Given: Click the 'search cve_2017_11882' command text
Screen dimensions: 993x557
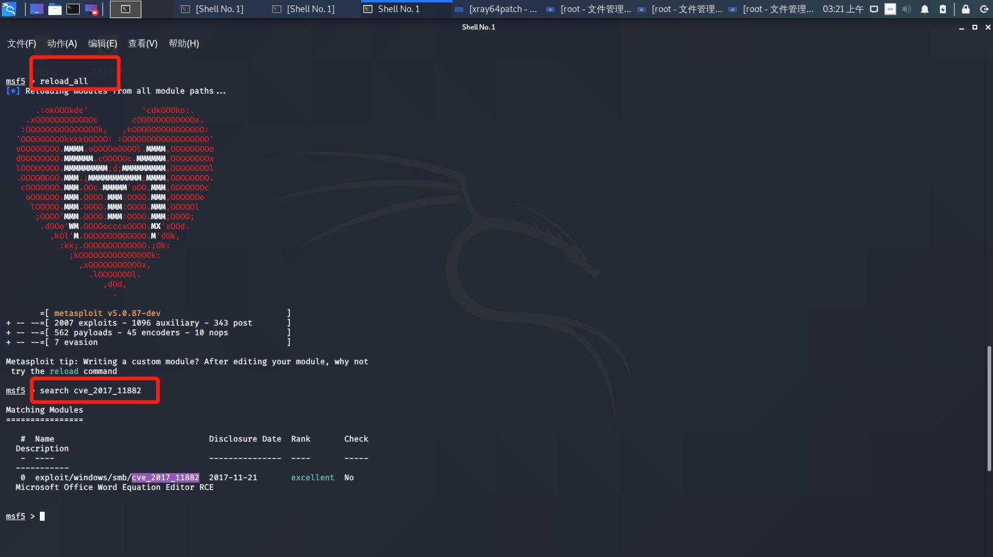Looking at the screenshot, I should [x=91, y=391].
